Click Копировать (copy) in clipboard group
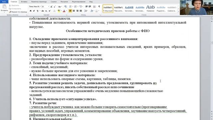 15,9
